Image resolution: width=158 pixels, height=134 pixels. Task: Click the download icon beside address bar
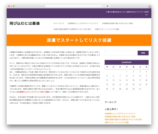point(107,6)
